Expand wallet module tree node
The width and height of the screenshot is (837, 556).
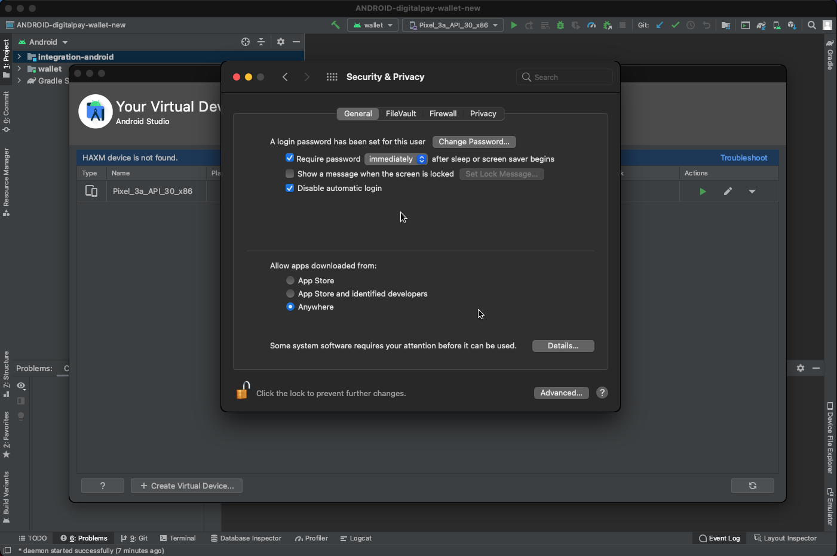[x=19, y=69]
